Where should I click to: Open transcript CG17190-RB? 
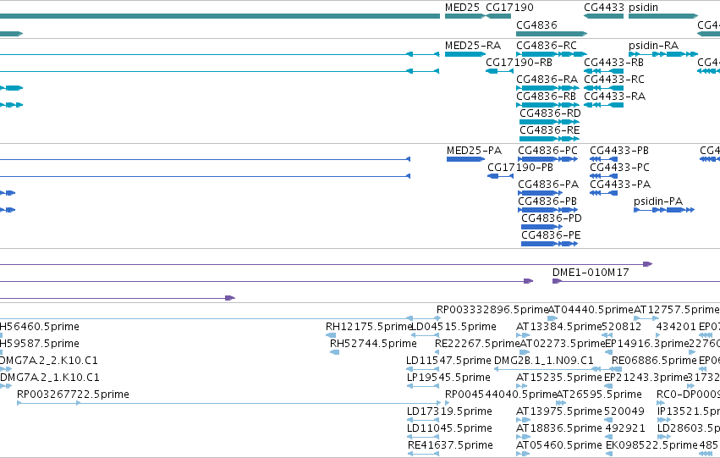click(519, 63)
